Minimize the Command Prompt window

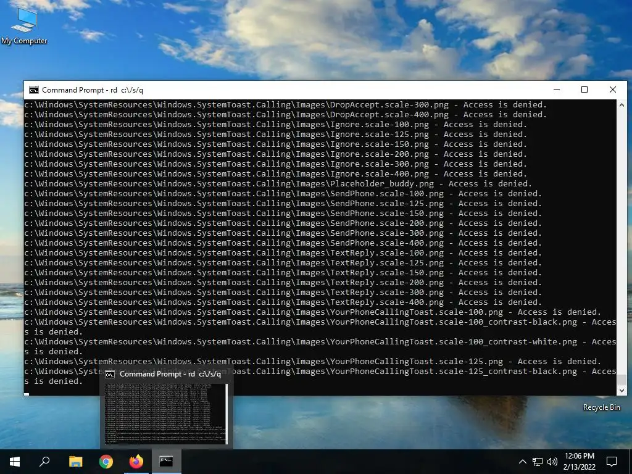557,90
